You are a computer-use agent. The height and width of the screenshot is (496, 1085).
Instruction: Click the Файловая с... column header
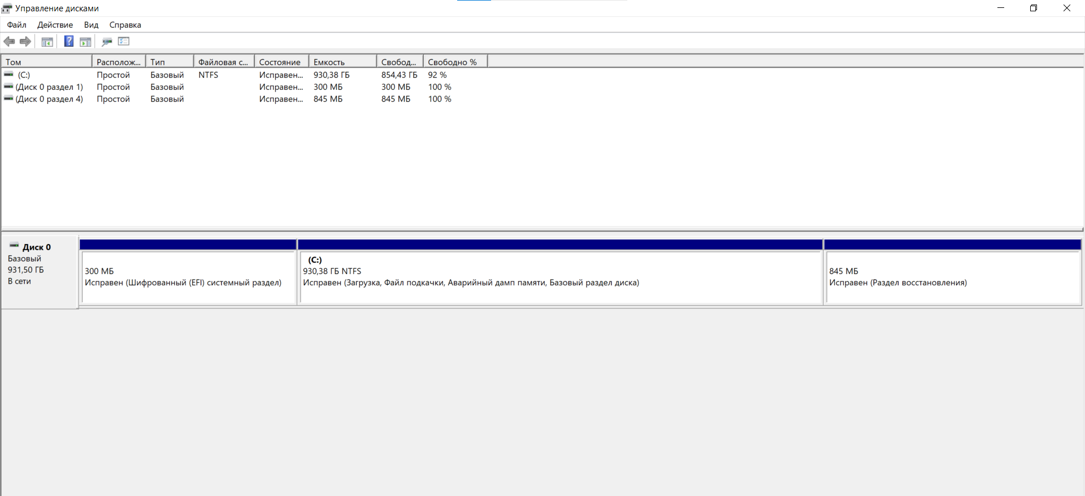coord(224,62)
